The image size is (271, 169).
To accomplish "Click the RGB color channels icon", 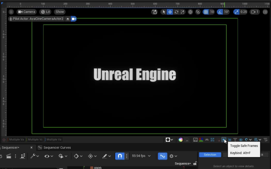I will coord(201,140).
